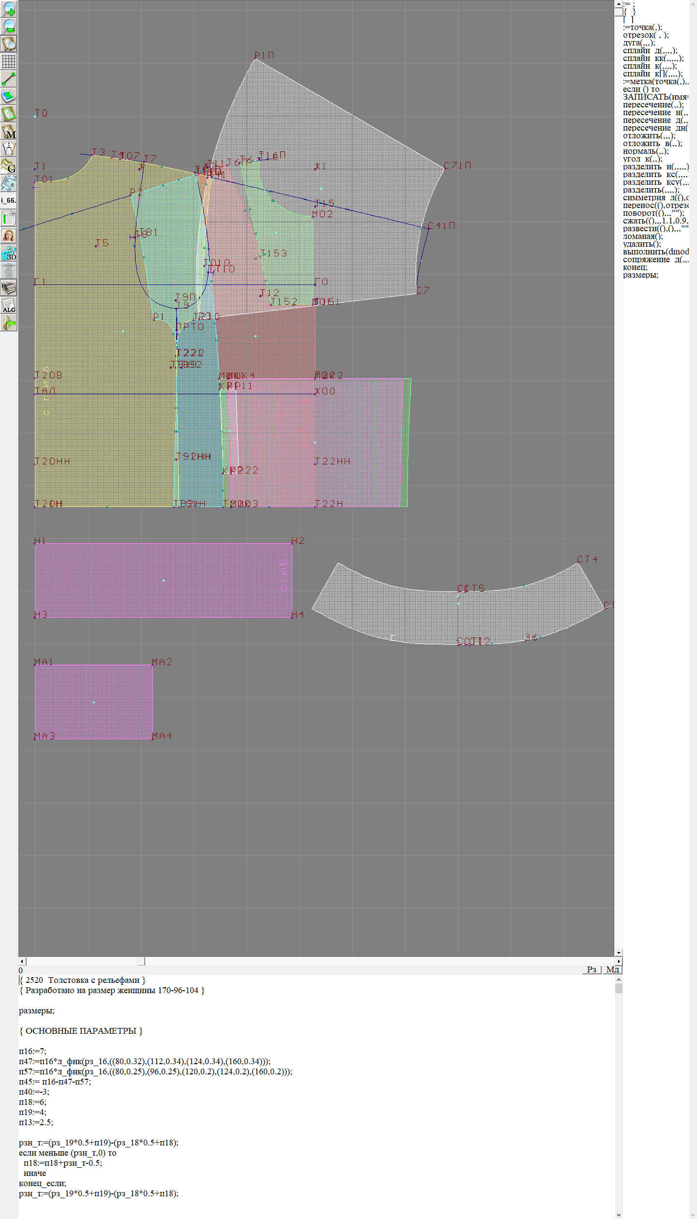The height and width of the screenshot is (1219, 697).
Task: Click the i_66. toolbar button
Action: 9,200
